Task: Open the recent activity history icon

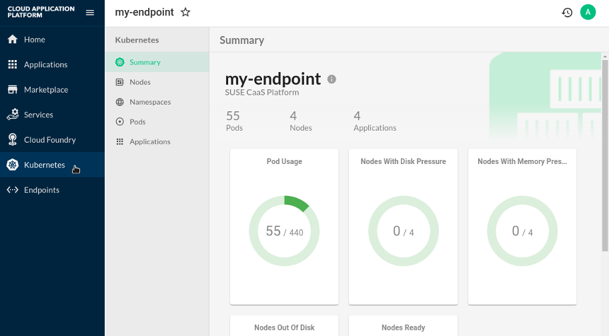Action: coord(567,13)
